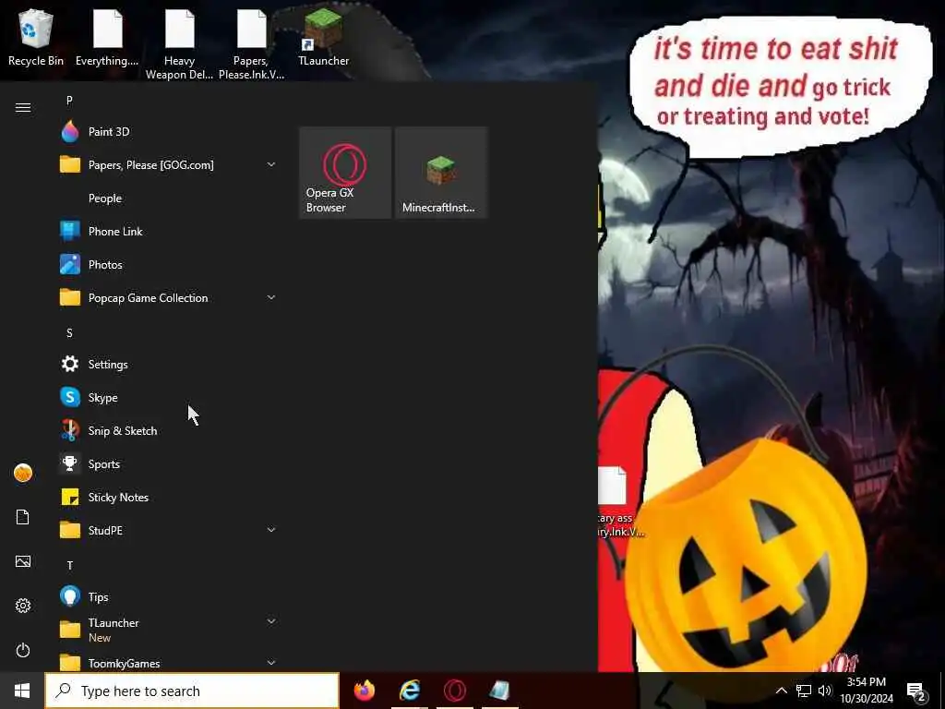Expand the Popcap Game Collection folder
The width and height of the screenshot is (945, 709).
pyautogui.click(x=168, y=297)
